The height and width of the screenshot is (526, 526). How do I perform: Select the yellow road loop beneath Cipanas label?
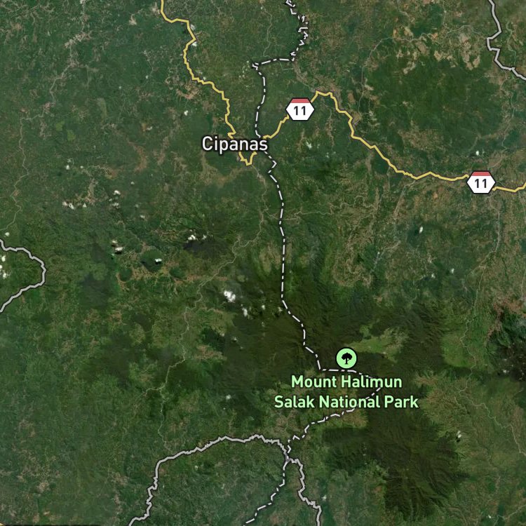(248, 159)
